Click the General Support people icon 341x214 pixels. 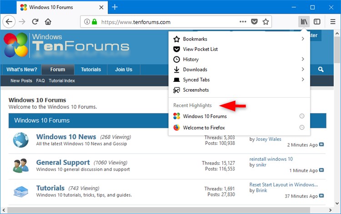(x=20, y=165)
